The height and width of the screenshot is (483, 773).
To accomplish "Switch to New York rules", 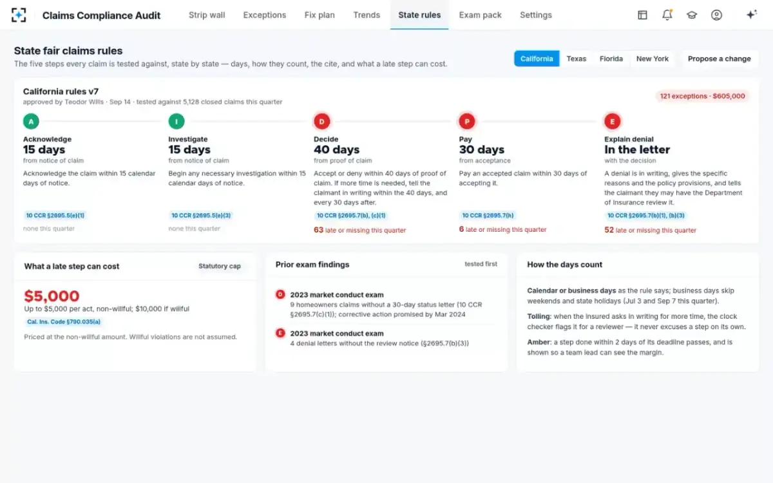I will pyautogui.click(x=653, y=59).
